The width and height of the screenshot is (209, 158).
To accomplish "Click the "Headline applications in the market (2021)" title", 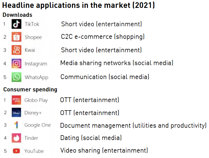I will 79,5.
